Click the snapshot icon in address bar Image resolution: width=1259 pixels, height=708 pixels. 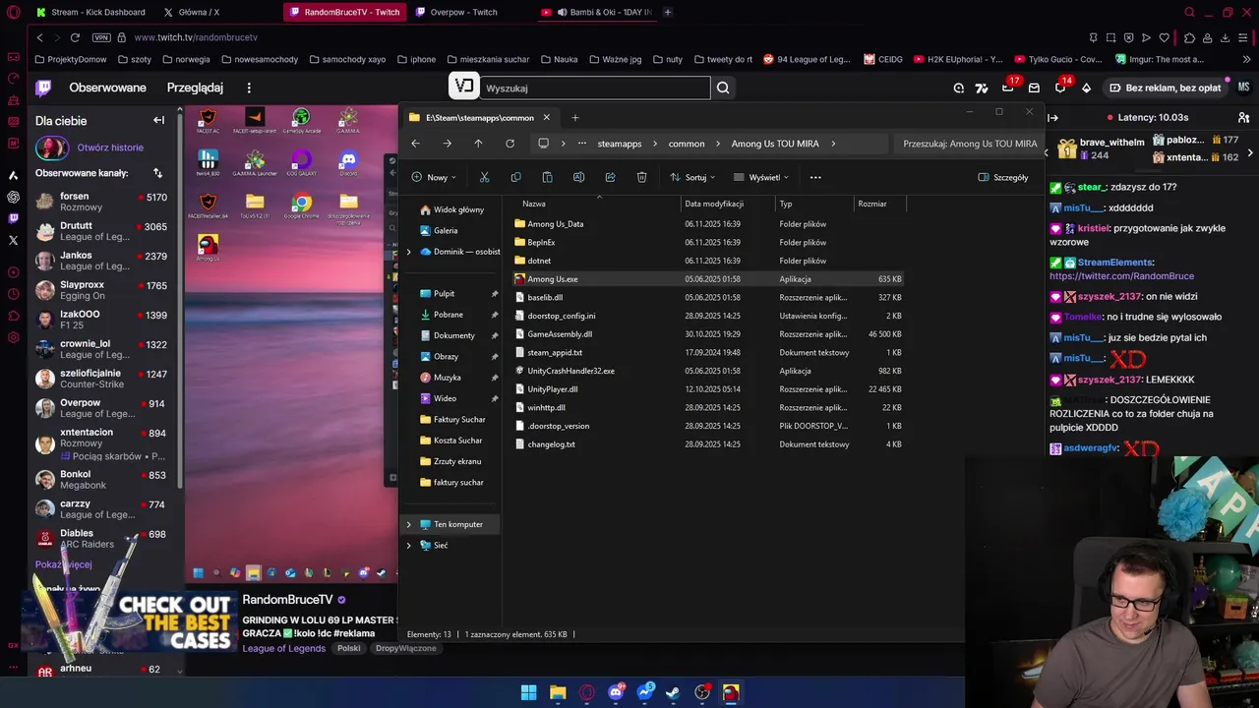pos(1110,37)
